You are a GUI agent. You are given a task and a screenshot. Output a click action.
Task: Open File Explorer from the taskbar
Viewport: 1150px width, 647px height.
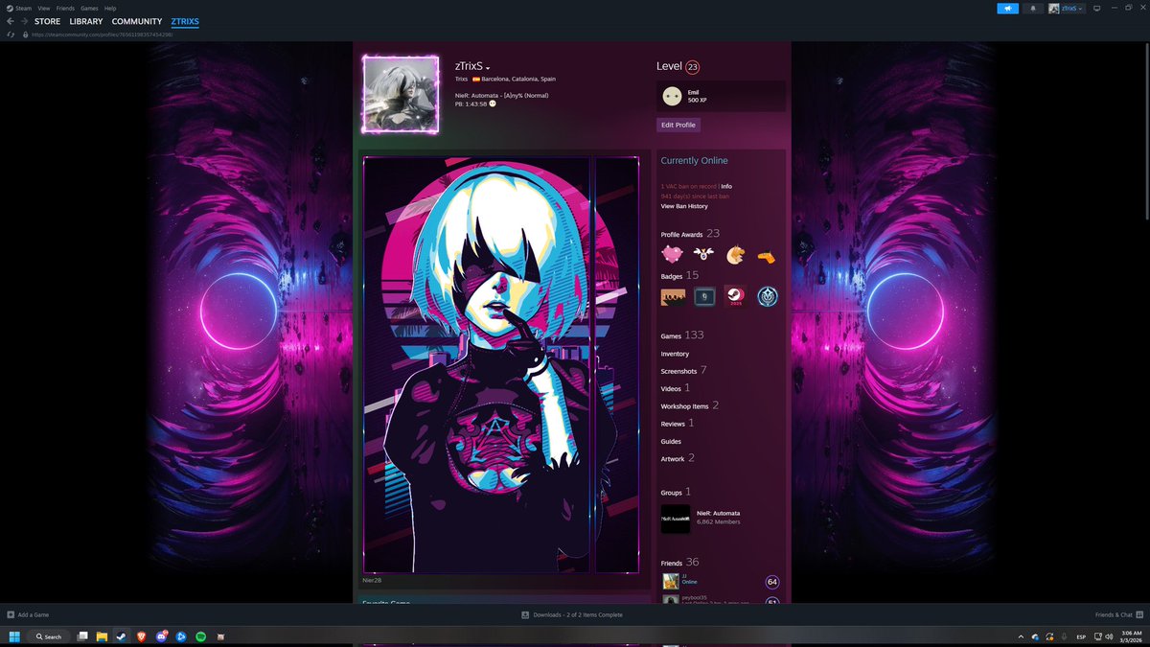click(102, 636)
